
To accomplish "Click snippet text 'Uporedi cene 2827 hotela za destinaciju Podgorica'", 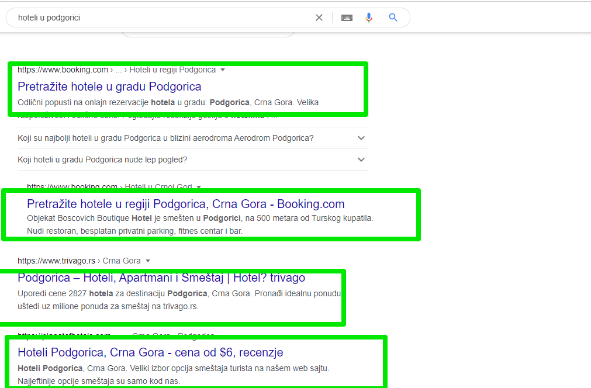I will coord(112,293).
